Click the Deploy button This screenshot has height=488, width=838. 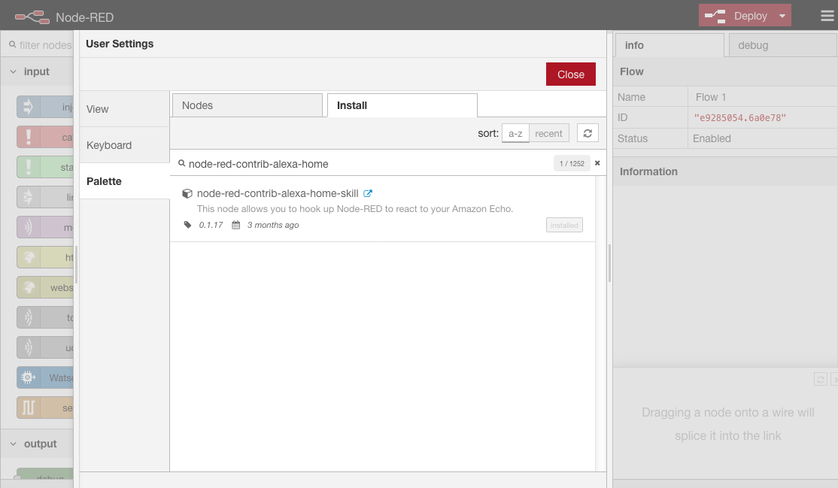(x=737, y=16)
